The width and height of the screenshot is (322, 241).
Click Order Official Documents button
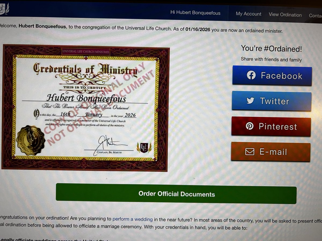176,194
